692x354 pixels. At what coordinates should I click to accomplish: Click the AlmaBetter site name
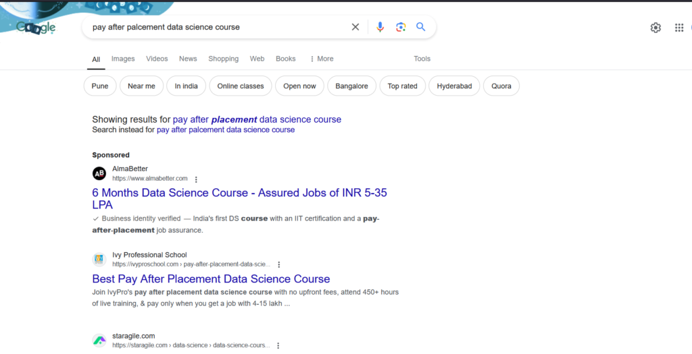point(130,169)
